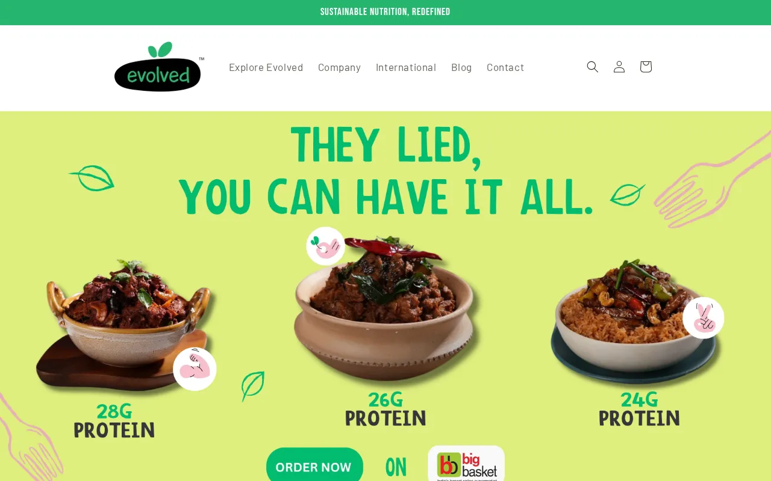The image size is (771, 481).
Task: Open the search magnifier icon
Action: coord(593,67)
